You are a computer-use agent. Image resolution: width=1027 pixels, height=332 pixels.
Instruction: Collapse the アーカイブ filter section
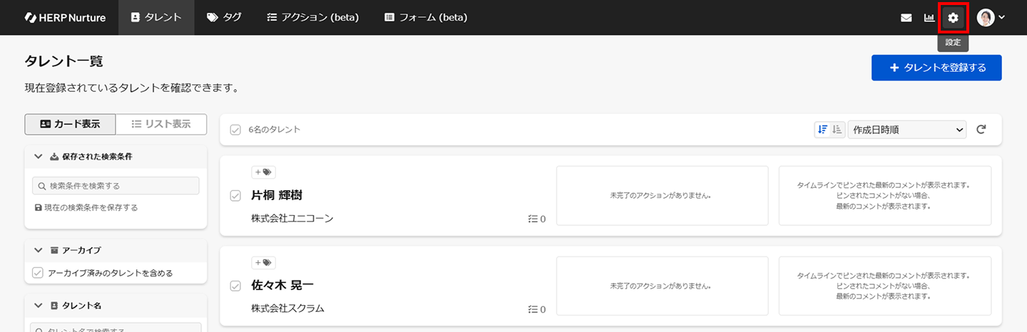(x=39, y=250)
